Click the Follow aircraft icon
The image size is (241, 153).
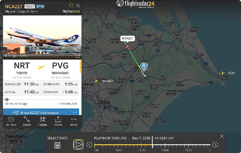(43, 119)
